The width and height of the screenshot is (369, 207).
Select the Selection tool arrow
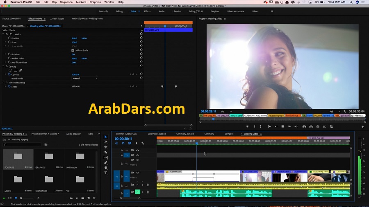pyautogui.click(x=106, y=137)
